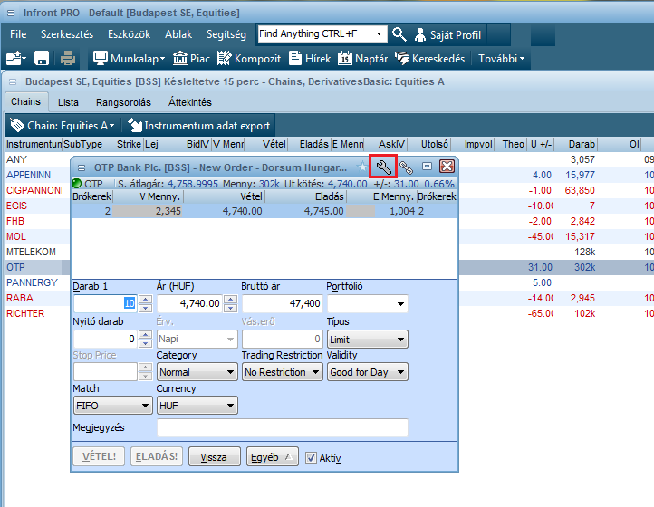Viewport: 654px width, 507px height.
Task: Click the Darab quantity input field
Action: click(x=106, y=303)
